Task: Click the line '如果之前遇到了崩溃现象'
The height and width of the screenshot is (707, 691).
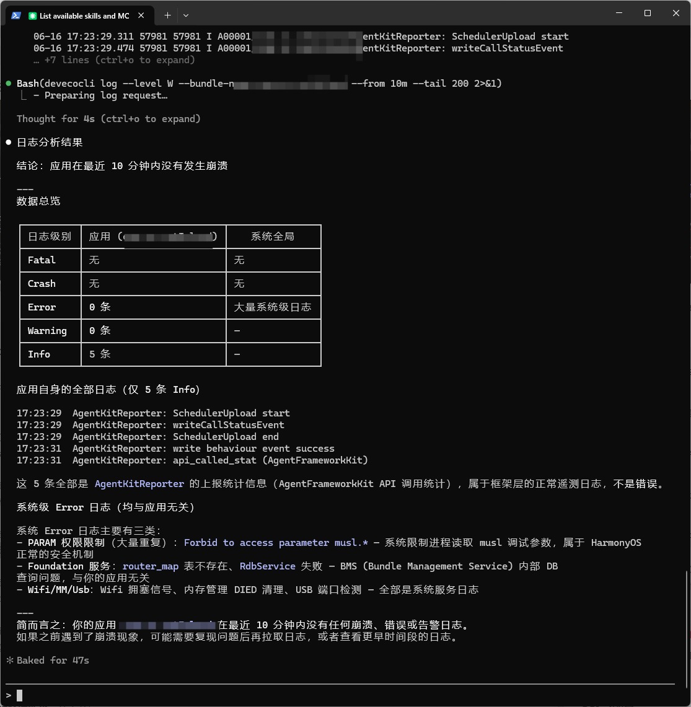Action: pos(239,636)
